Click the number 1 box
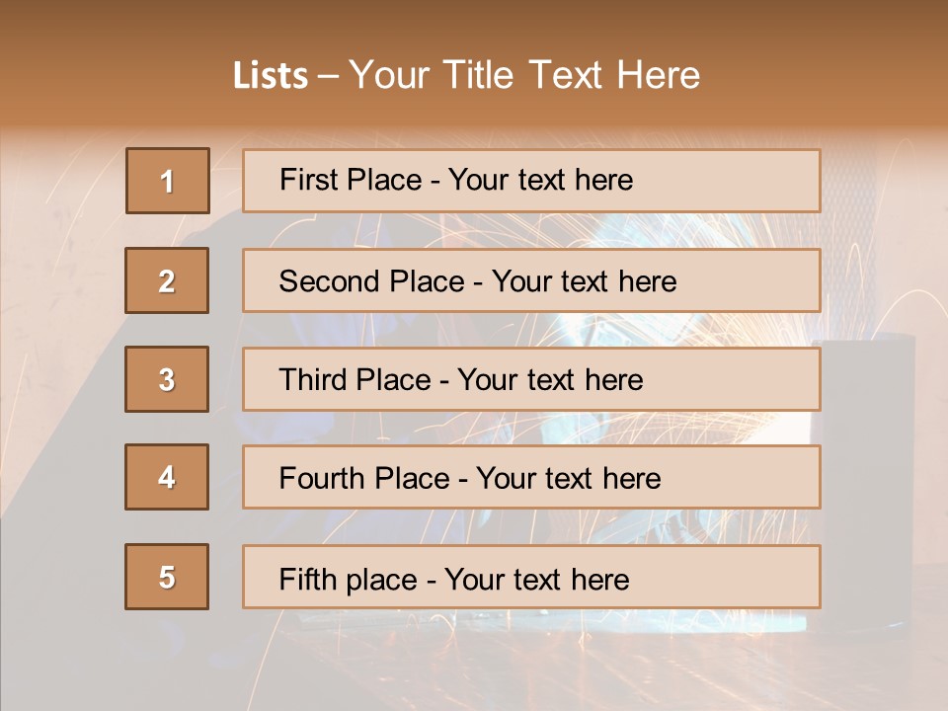Screen dimensions: 948x711 167,181
